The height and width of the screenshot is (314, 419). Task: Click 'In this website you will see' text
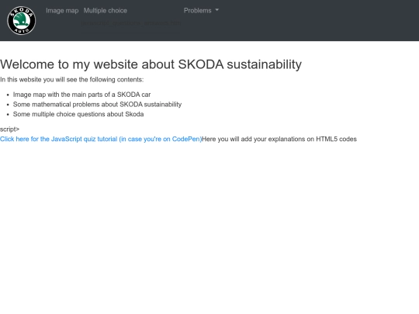71,80
